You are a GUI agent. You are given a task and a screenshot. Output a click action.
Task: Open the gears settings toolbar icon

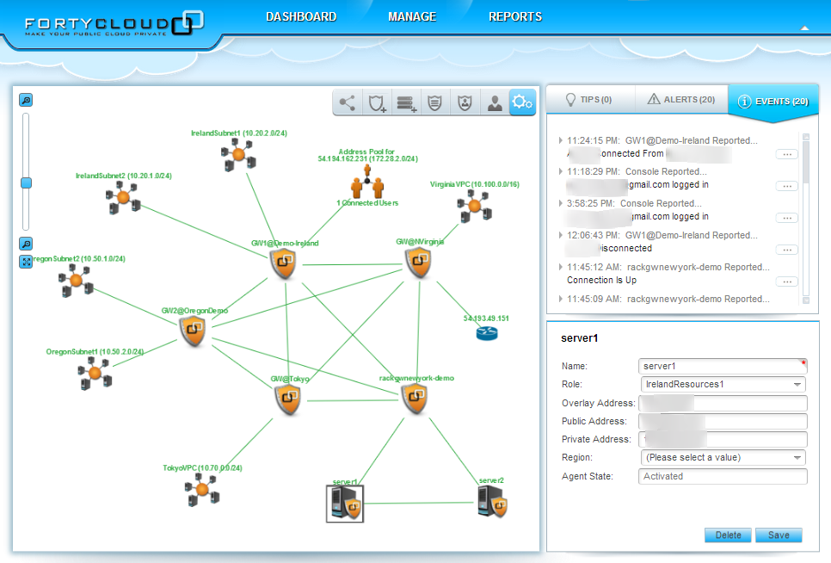click(522, 102)
